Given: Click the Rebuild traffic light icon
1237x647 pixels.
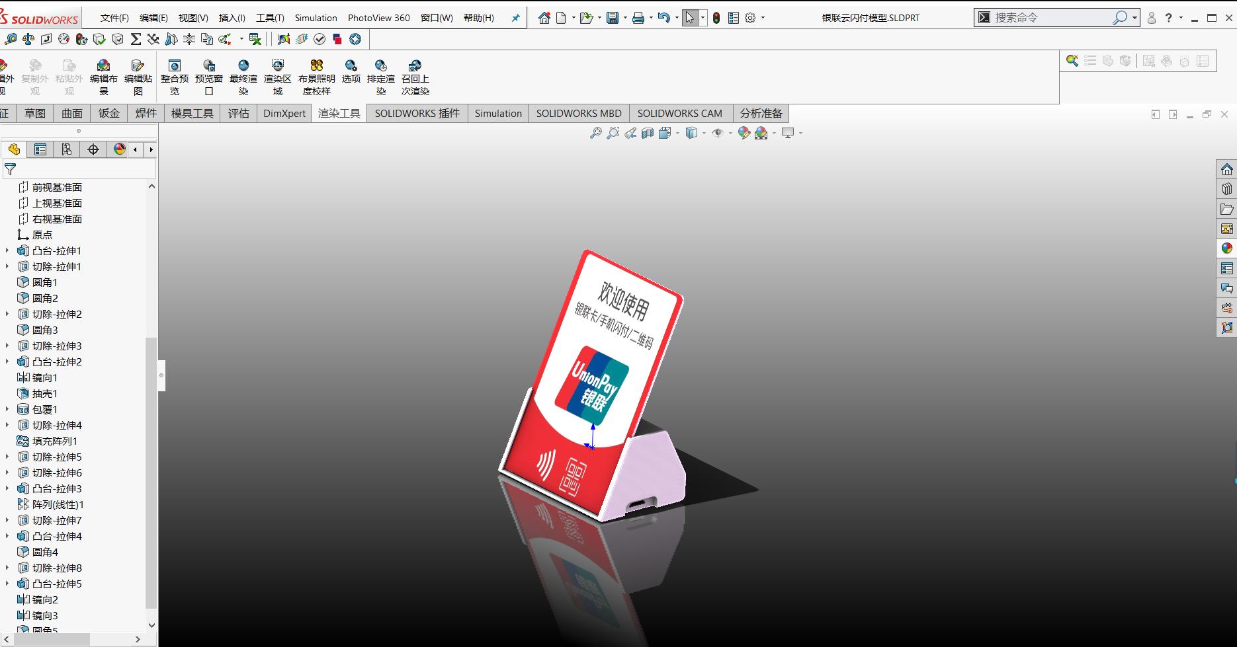Looking at the screenshot, I should click(716, 18).
